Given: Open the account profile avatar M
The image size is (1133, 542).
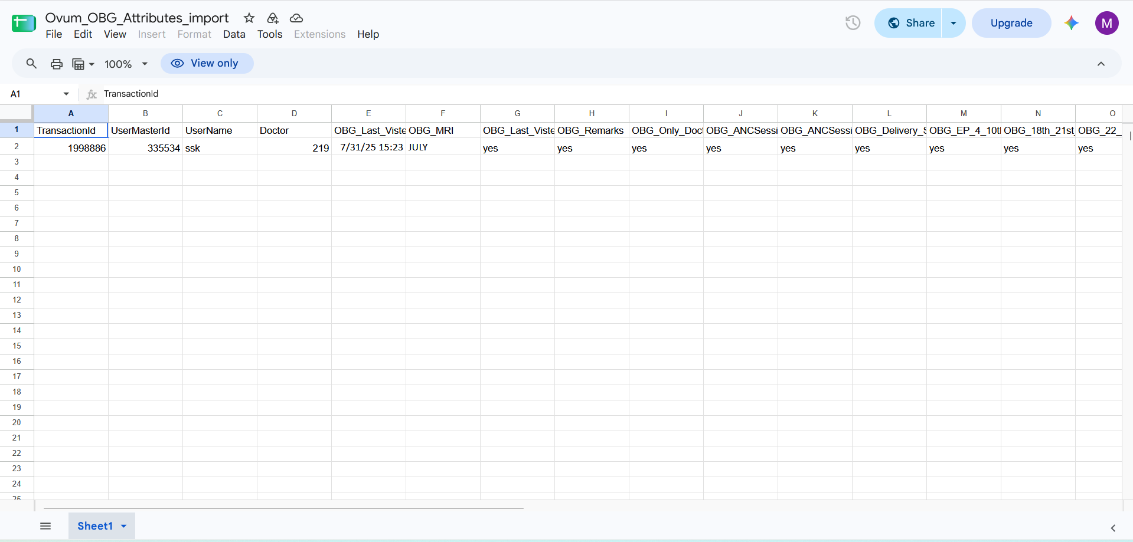Looking at the screenshot, I should 1107,23.
